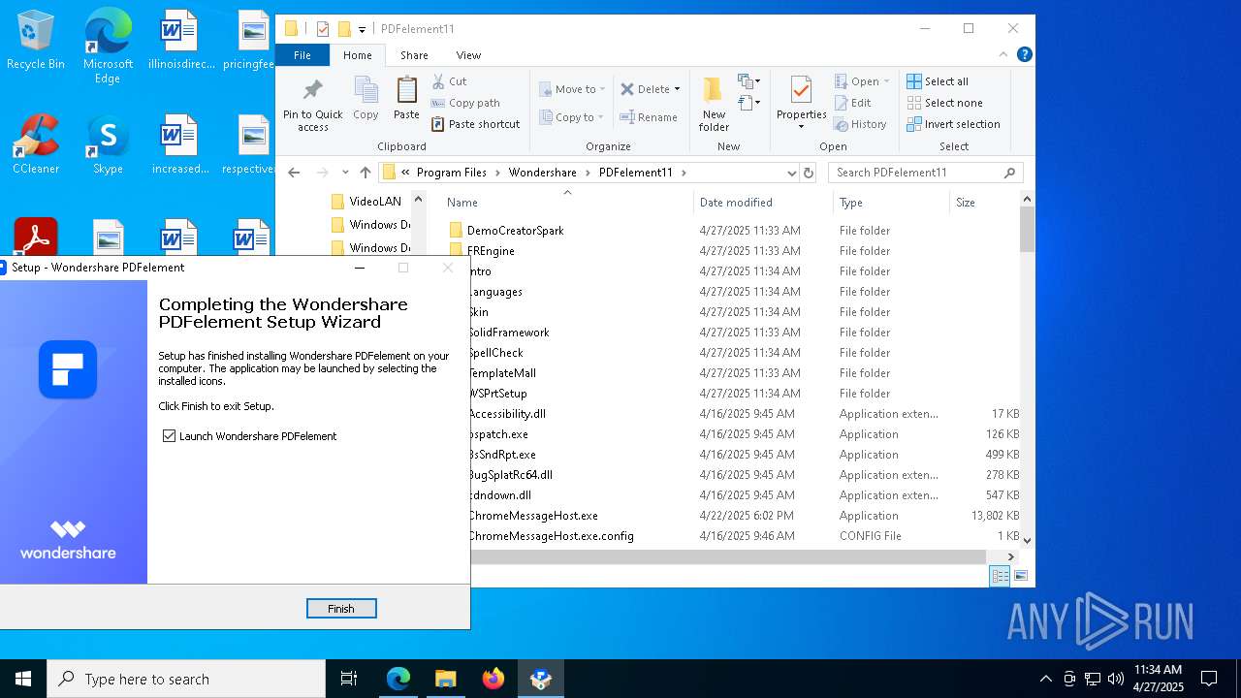Go up one folder level arrow
Screen dimensions: 1241x698
pos(366,173)
